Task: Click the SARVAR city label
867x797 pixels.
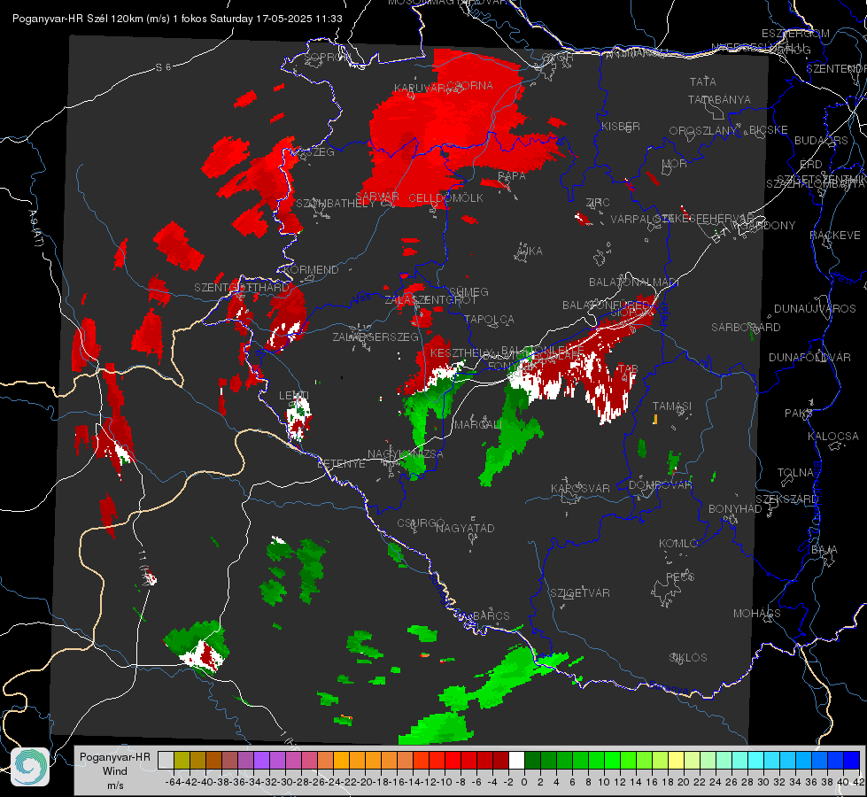Action: pyautogui.click(x=377, y=197)
